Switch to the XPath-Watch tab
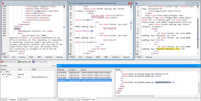 [x=23, y=99]
